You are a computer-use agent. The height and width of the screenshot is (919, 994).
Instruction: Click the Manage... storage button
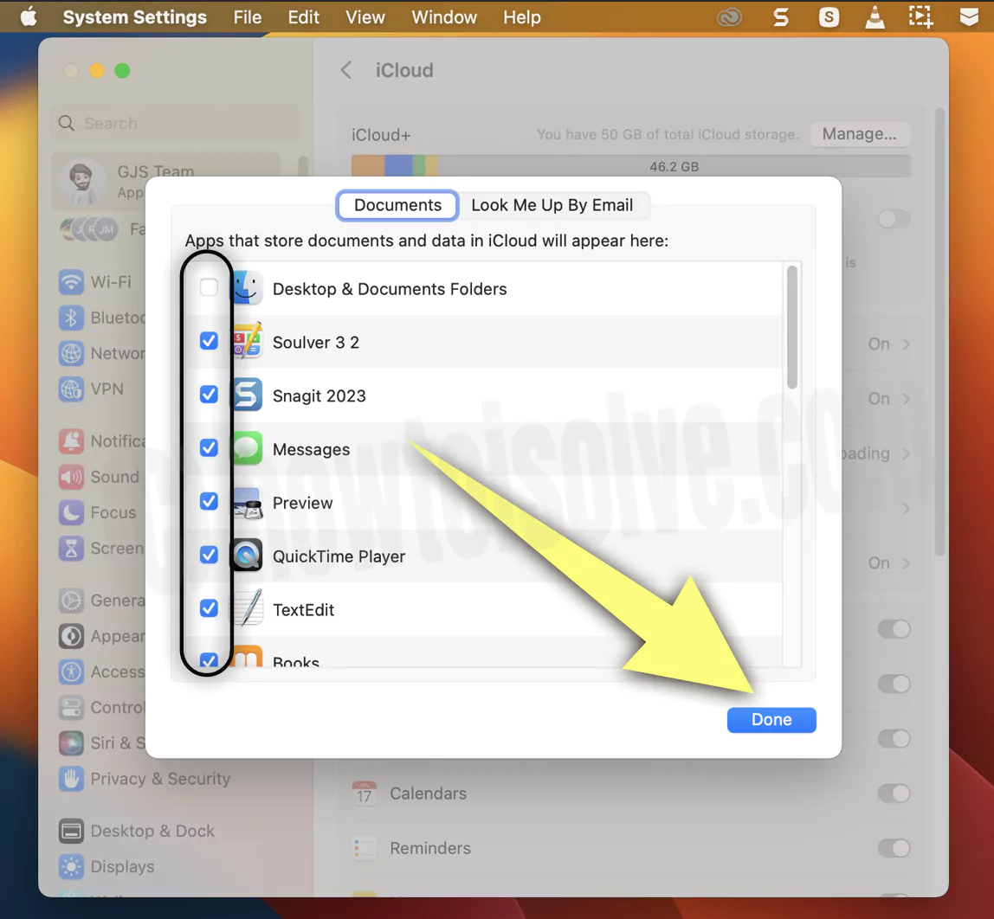pos(859,133)
